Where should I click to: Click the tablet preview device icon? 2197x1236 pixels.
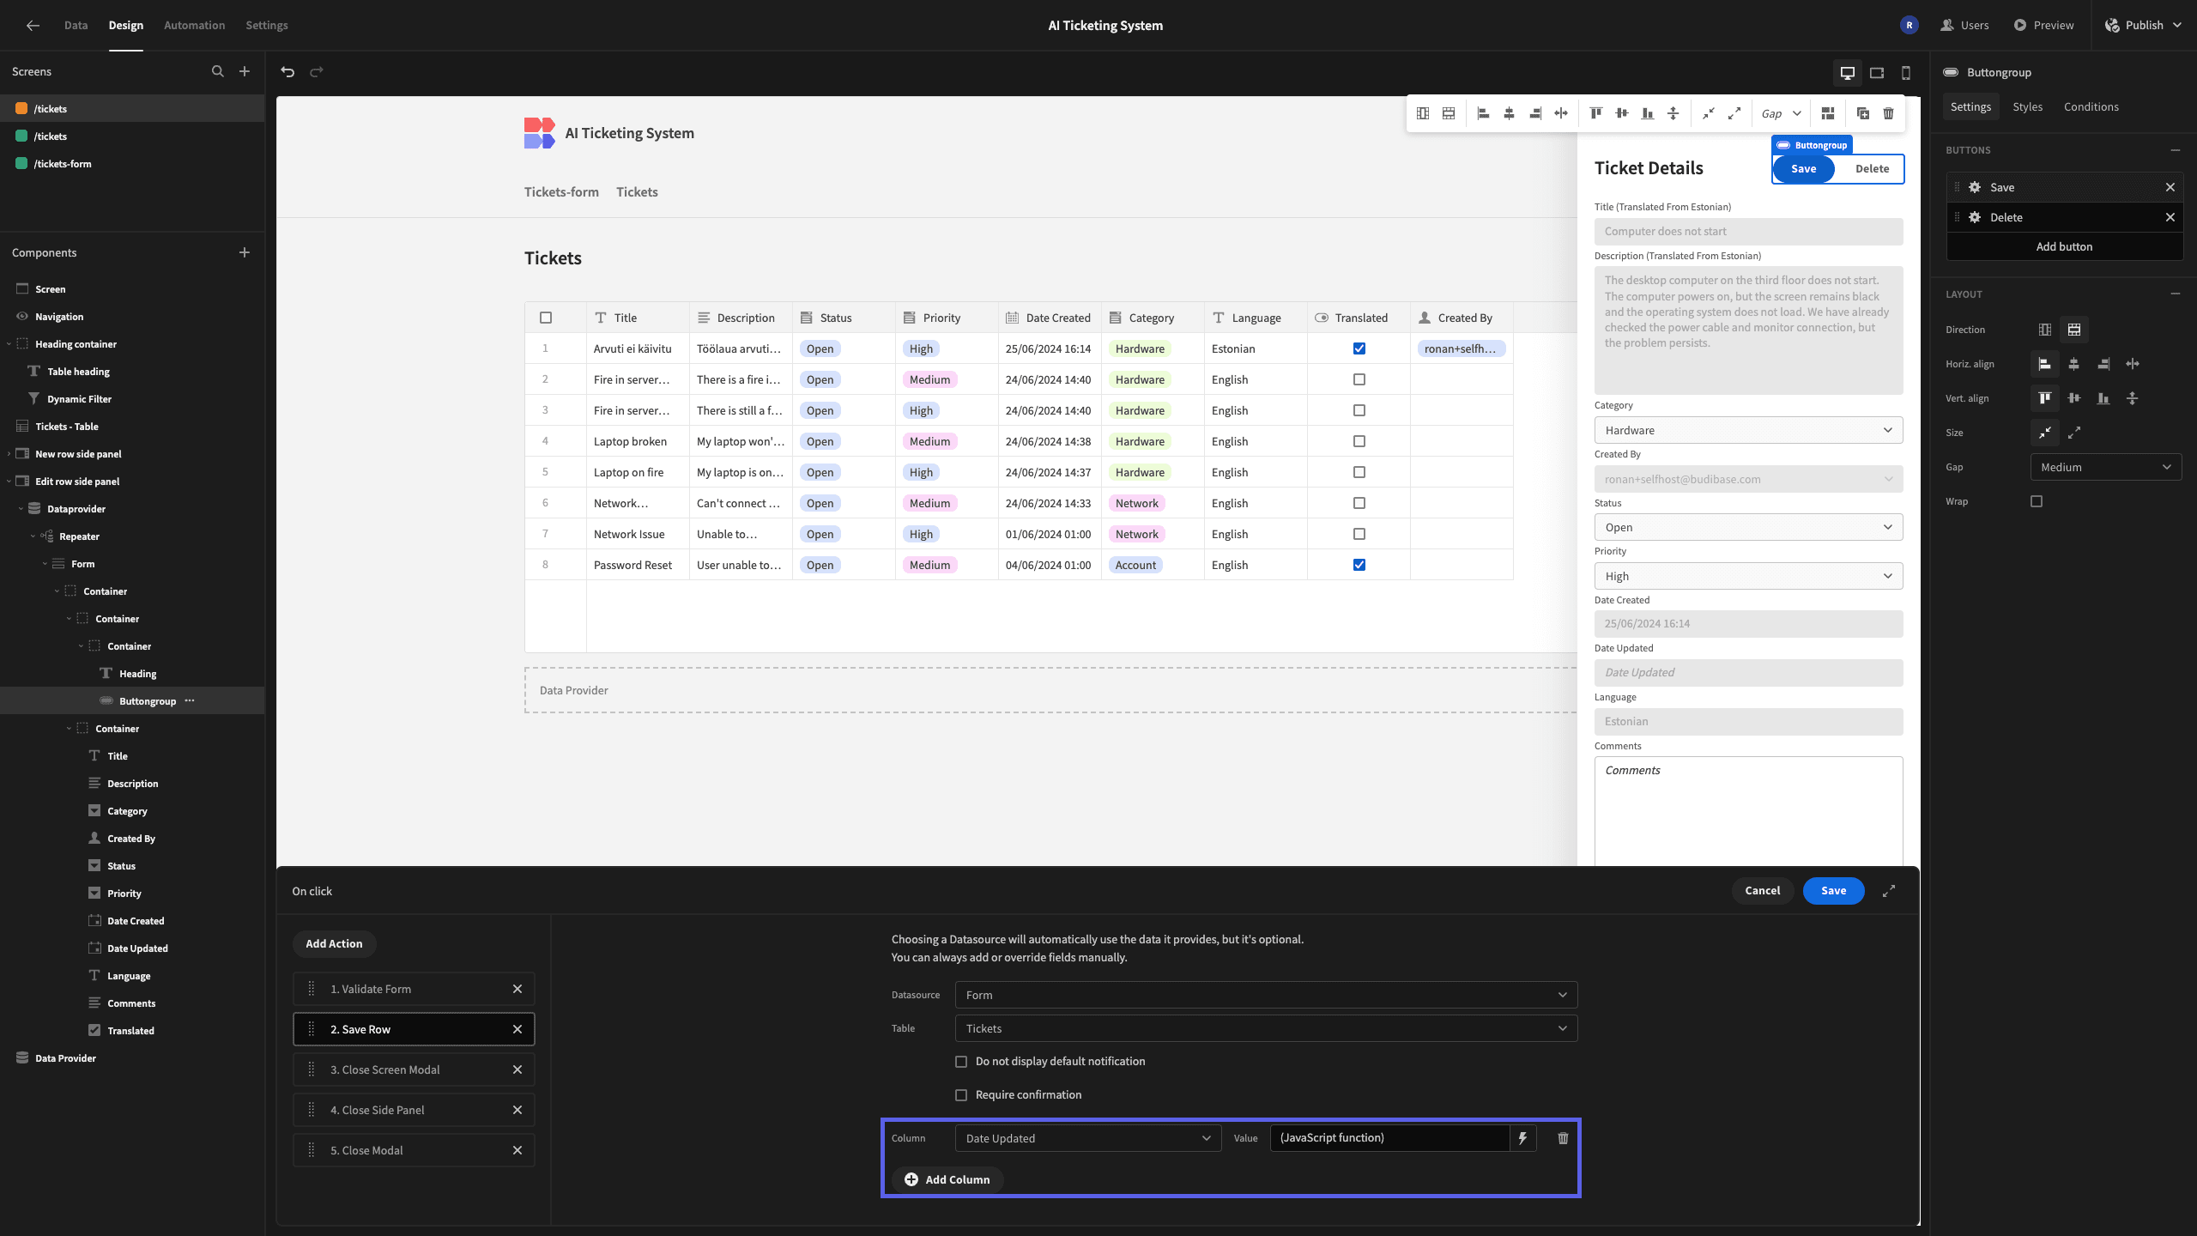click(1877, 73)
